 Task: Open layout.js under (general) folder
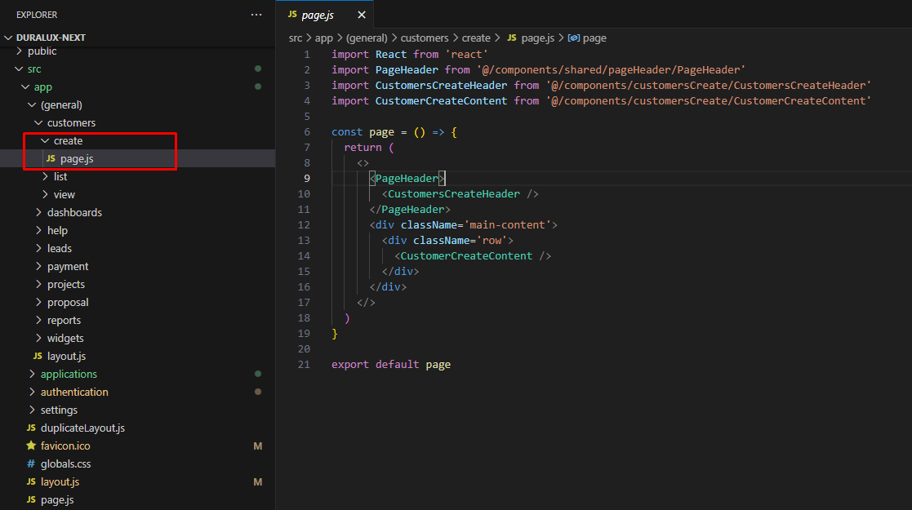(x=66, y=357)
